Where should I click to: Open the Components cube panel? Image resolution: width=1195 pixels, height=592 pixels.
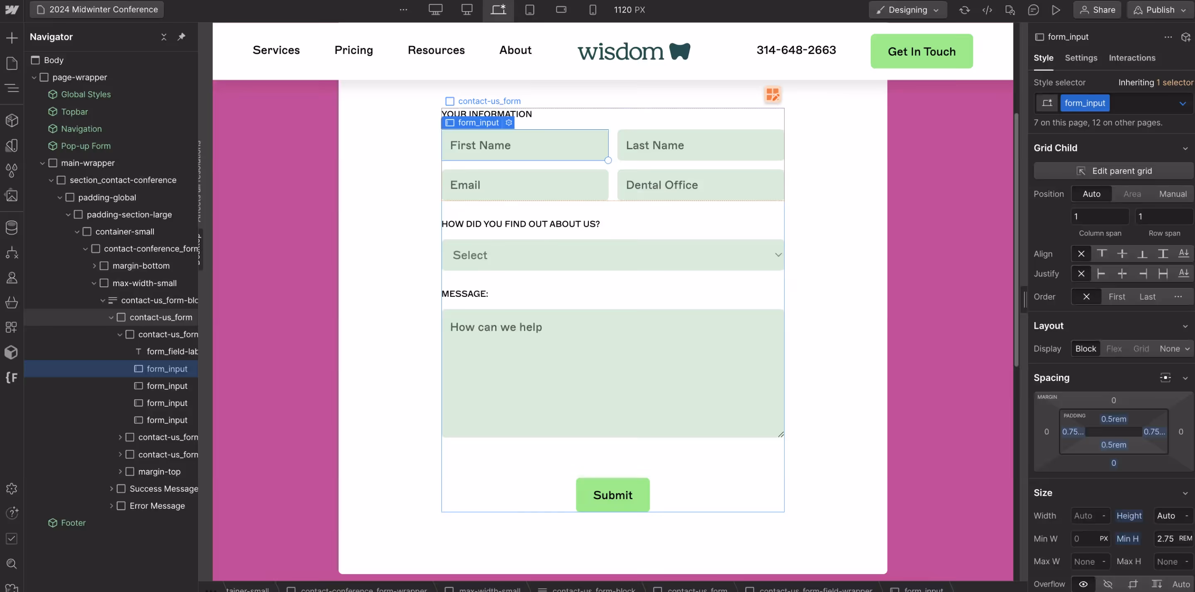12,121
